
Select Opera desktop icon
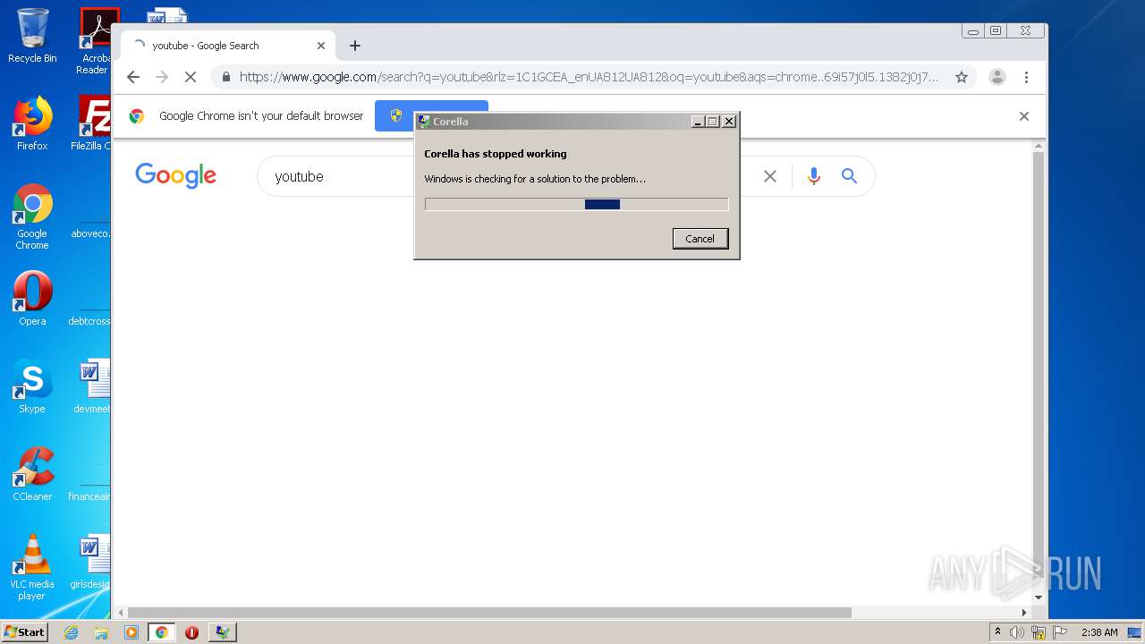point(32,299)
